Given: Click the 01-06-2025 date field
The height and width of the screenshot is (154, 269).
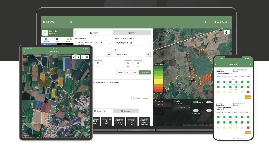Looking at the screenshot, I should [131, 54].
